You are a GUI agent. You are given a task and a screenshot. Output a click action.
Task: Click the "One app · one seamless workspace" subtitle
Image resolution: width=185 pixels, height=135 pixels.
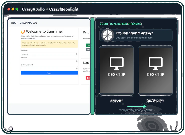(134, 38)
